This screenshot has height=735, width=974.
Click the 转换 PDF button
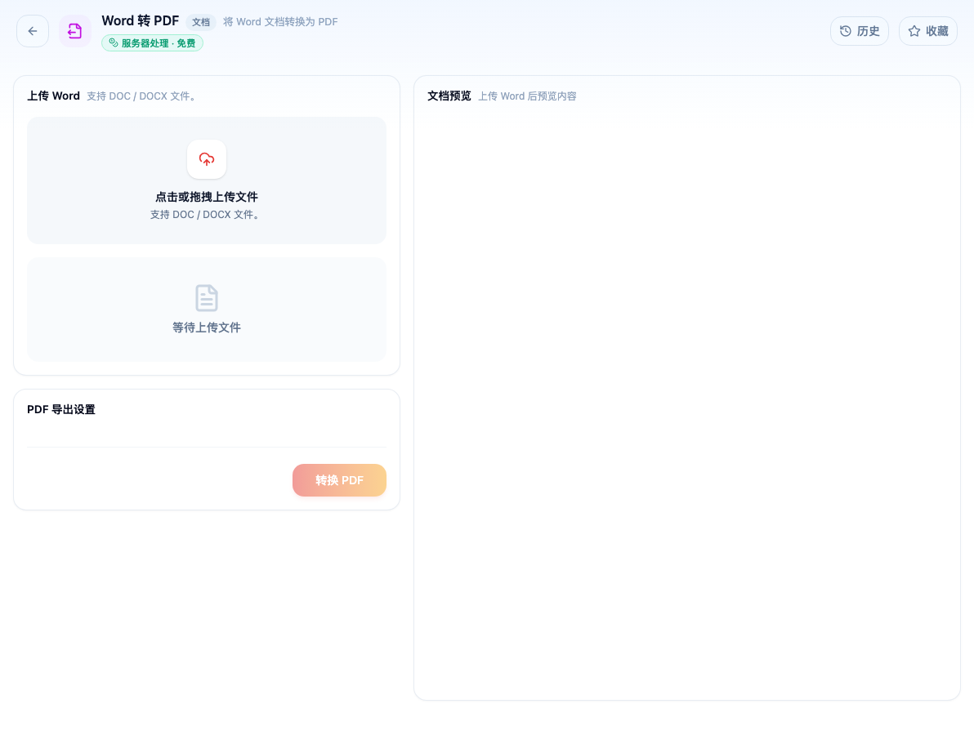[x=339, y=480]
